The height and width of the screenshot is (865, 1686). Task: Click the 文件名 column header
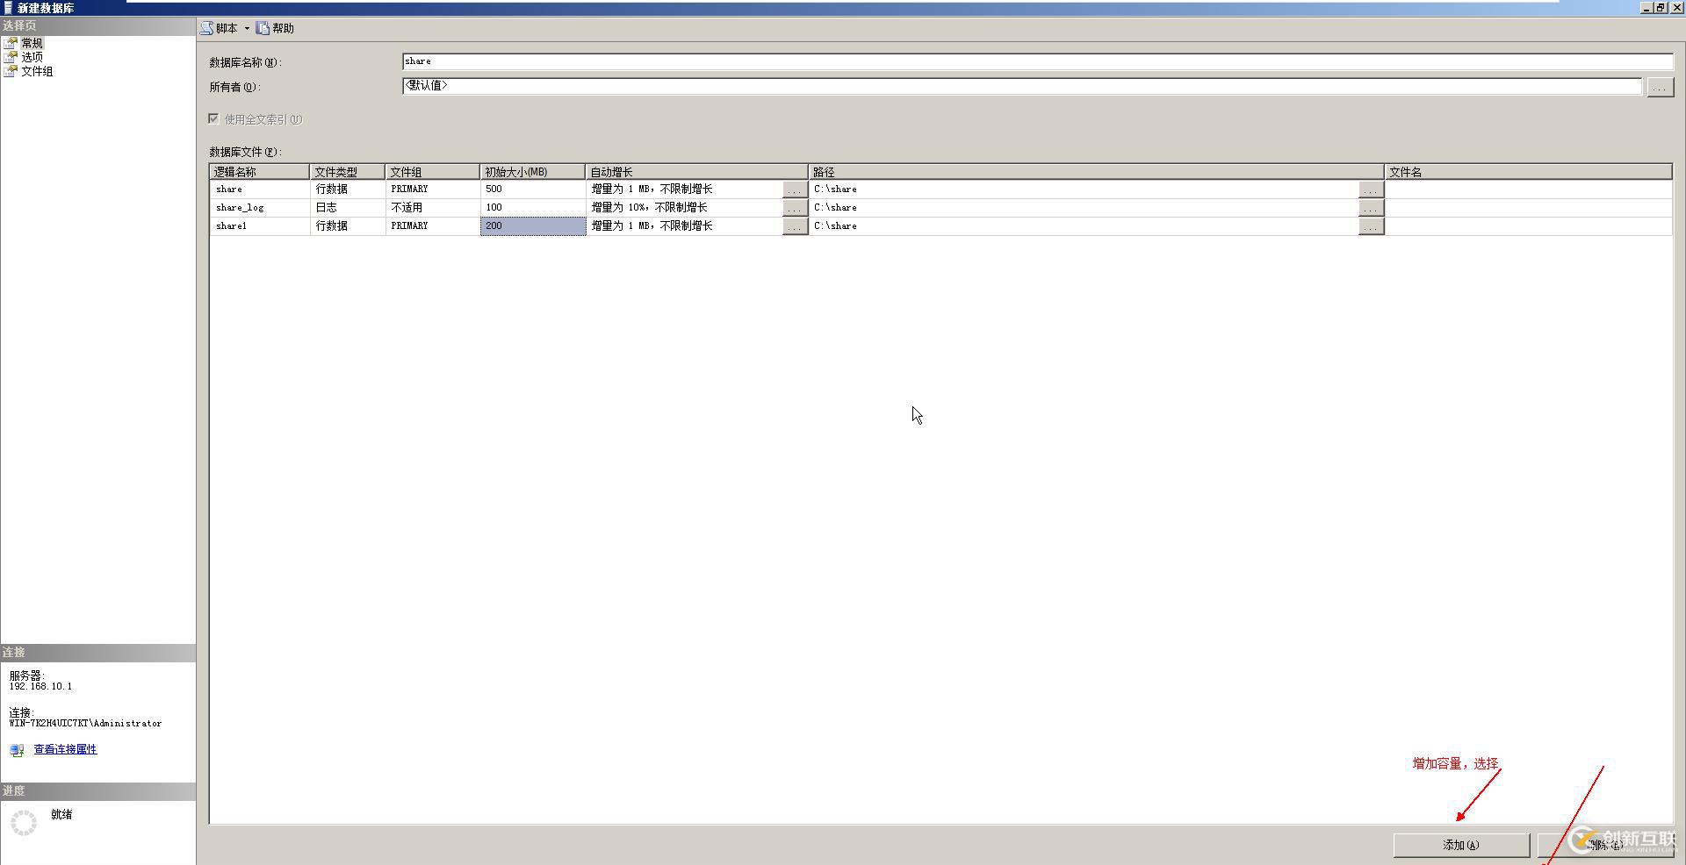(1529, 172)
